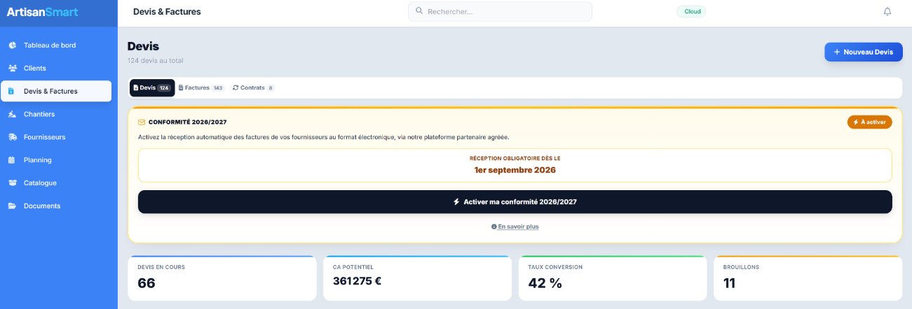Click the Clients people icon
The height and width of the screenshot is (309, 912).
pos(13,69)
